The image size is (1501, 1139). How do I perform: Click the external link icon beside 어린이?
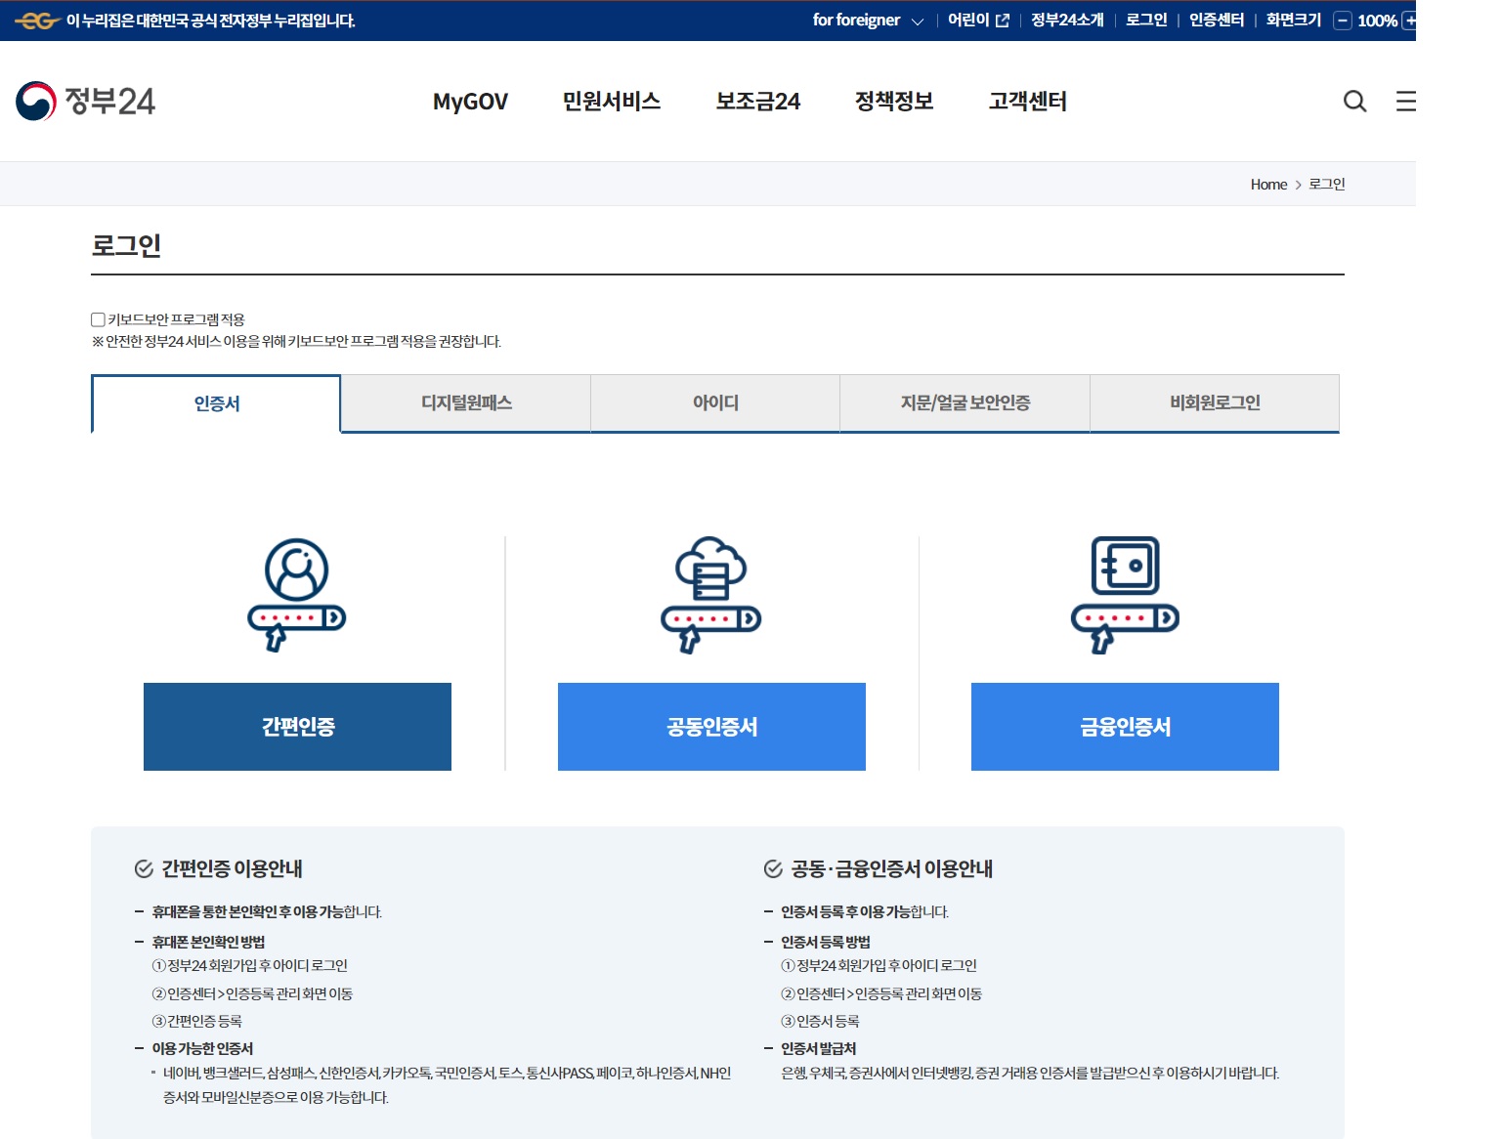pos(1003,19)
